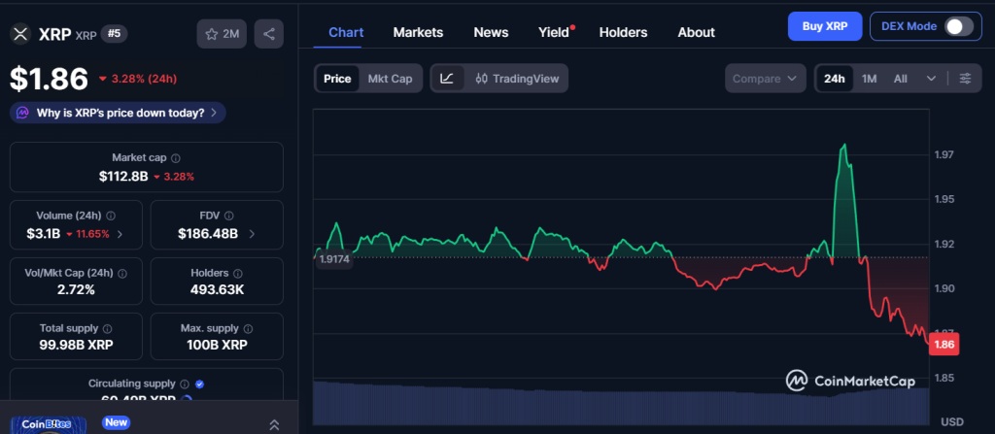Click the info icon next to Vol/Mkt Cap (24h)
995x434 pixels.
[122, 274]
